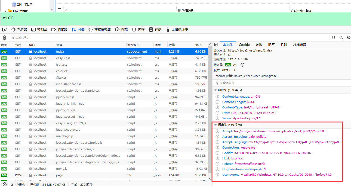Toggle the raw headers panel icon

pos(216,45)
